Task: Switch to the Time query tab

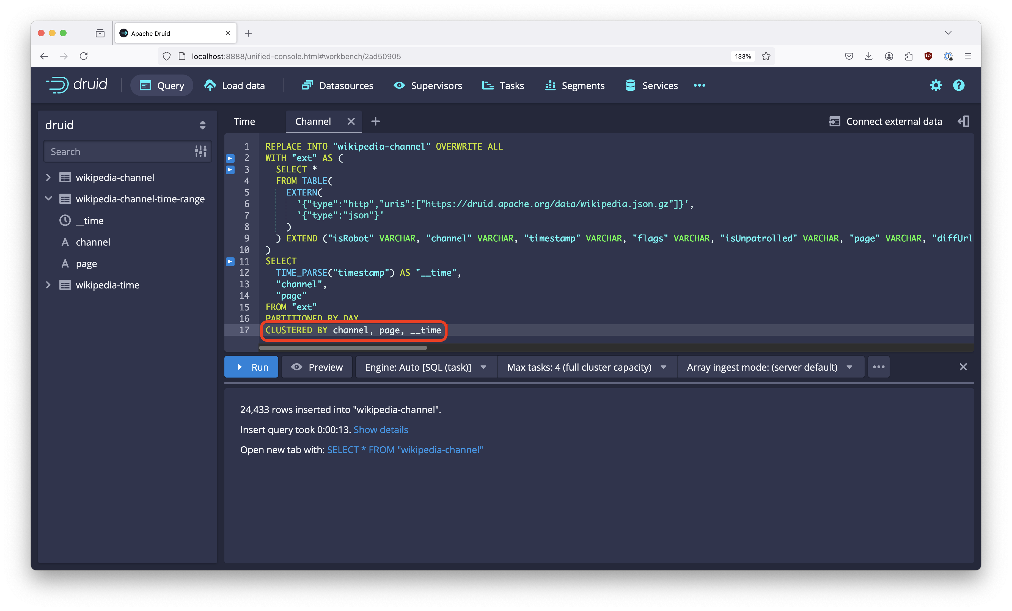Action: tap(244, 121)
